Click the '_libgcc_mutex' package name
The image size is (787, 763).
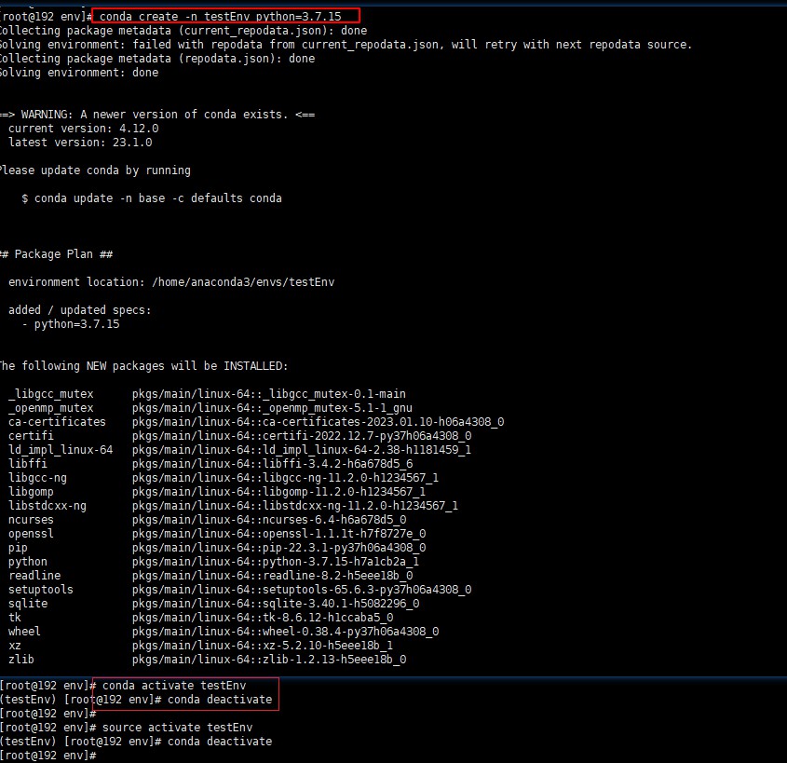[x=50, y=394]
